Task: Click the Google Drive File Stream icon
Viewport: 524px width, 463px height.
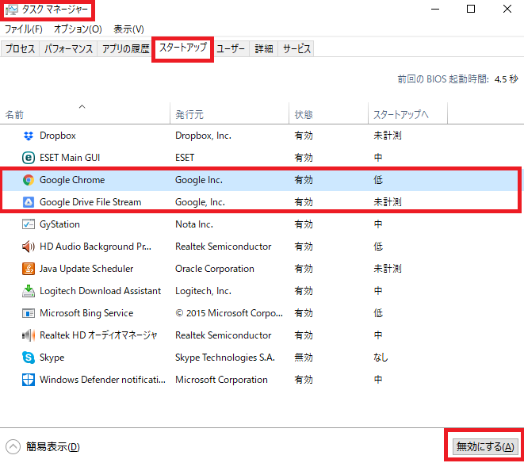Action: click(29, 202)
